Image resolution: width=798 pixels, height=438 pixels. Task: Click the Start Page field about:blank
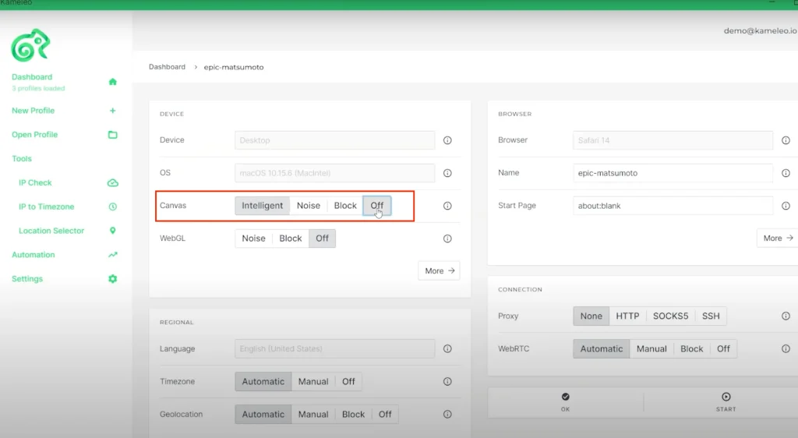click(673, 206)
